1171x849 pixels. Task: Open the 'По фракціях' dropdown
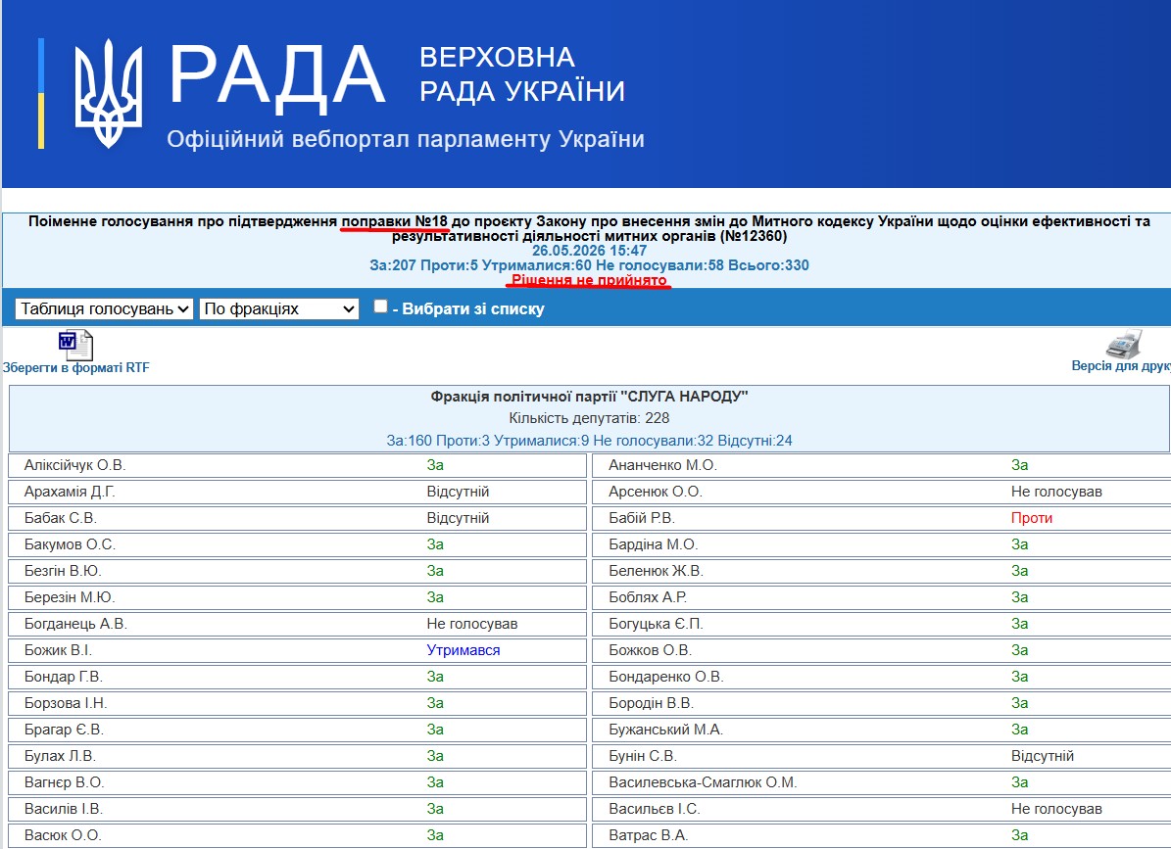tap(279, 308)
